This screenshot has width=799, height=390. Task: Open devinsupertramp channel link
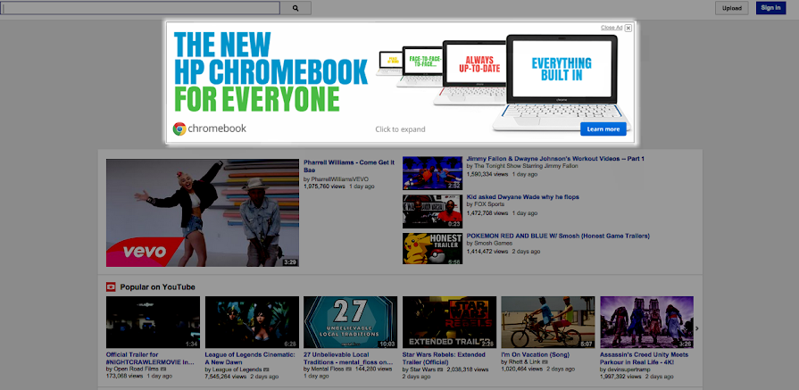(x=628, y=369)
